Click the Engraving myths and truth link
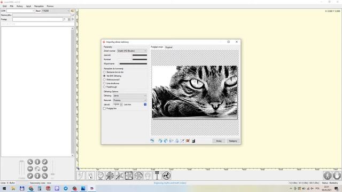This screenshot has height=192, width=342. click(x=170, y=183)
